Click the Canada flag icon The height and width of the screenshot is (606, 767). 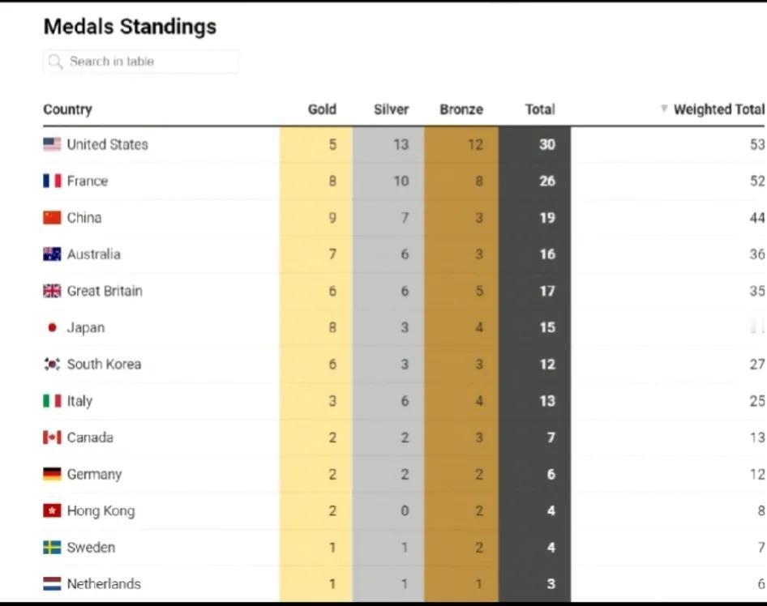click(x=52, y=437)
